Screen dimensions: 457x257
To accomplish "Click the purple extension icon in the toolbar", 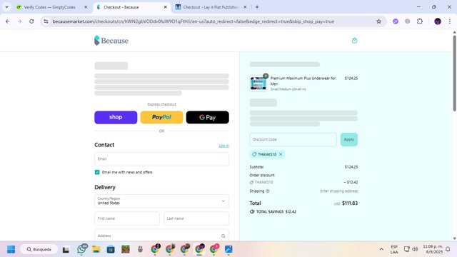I will pyautogui.click(x=396, y=21).
